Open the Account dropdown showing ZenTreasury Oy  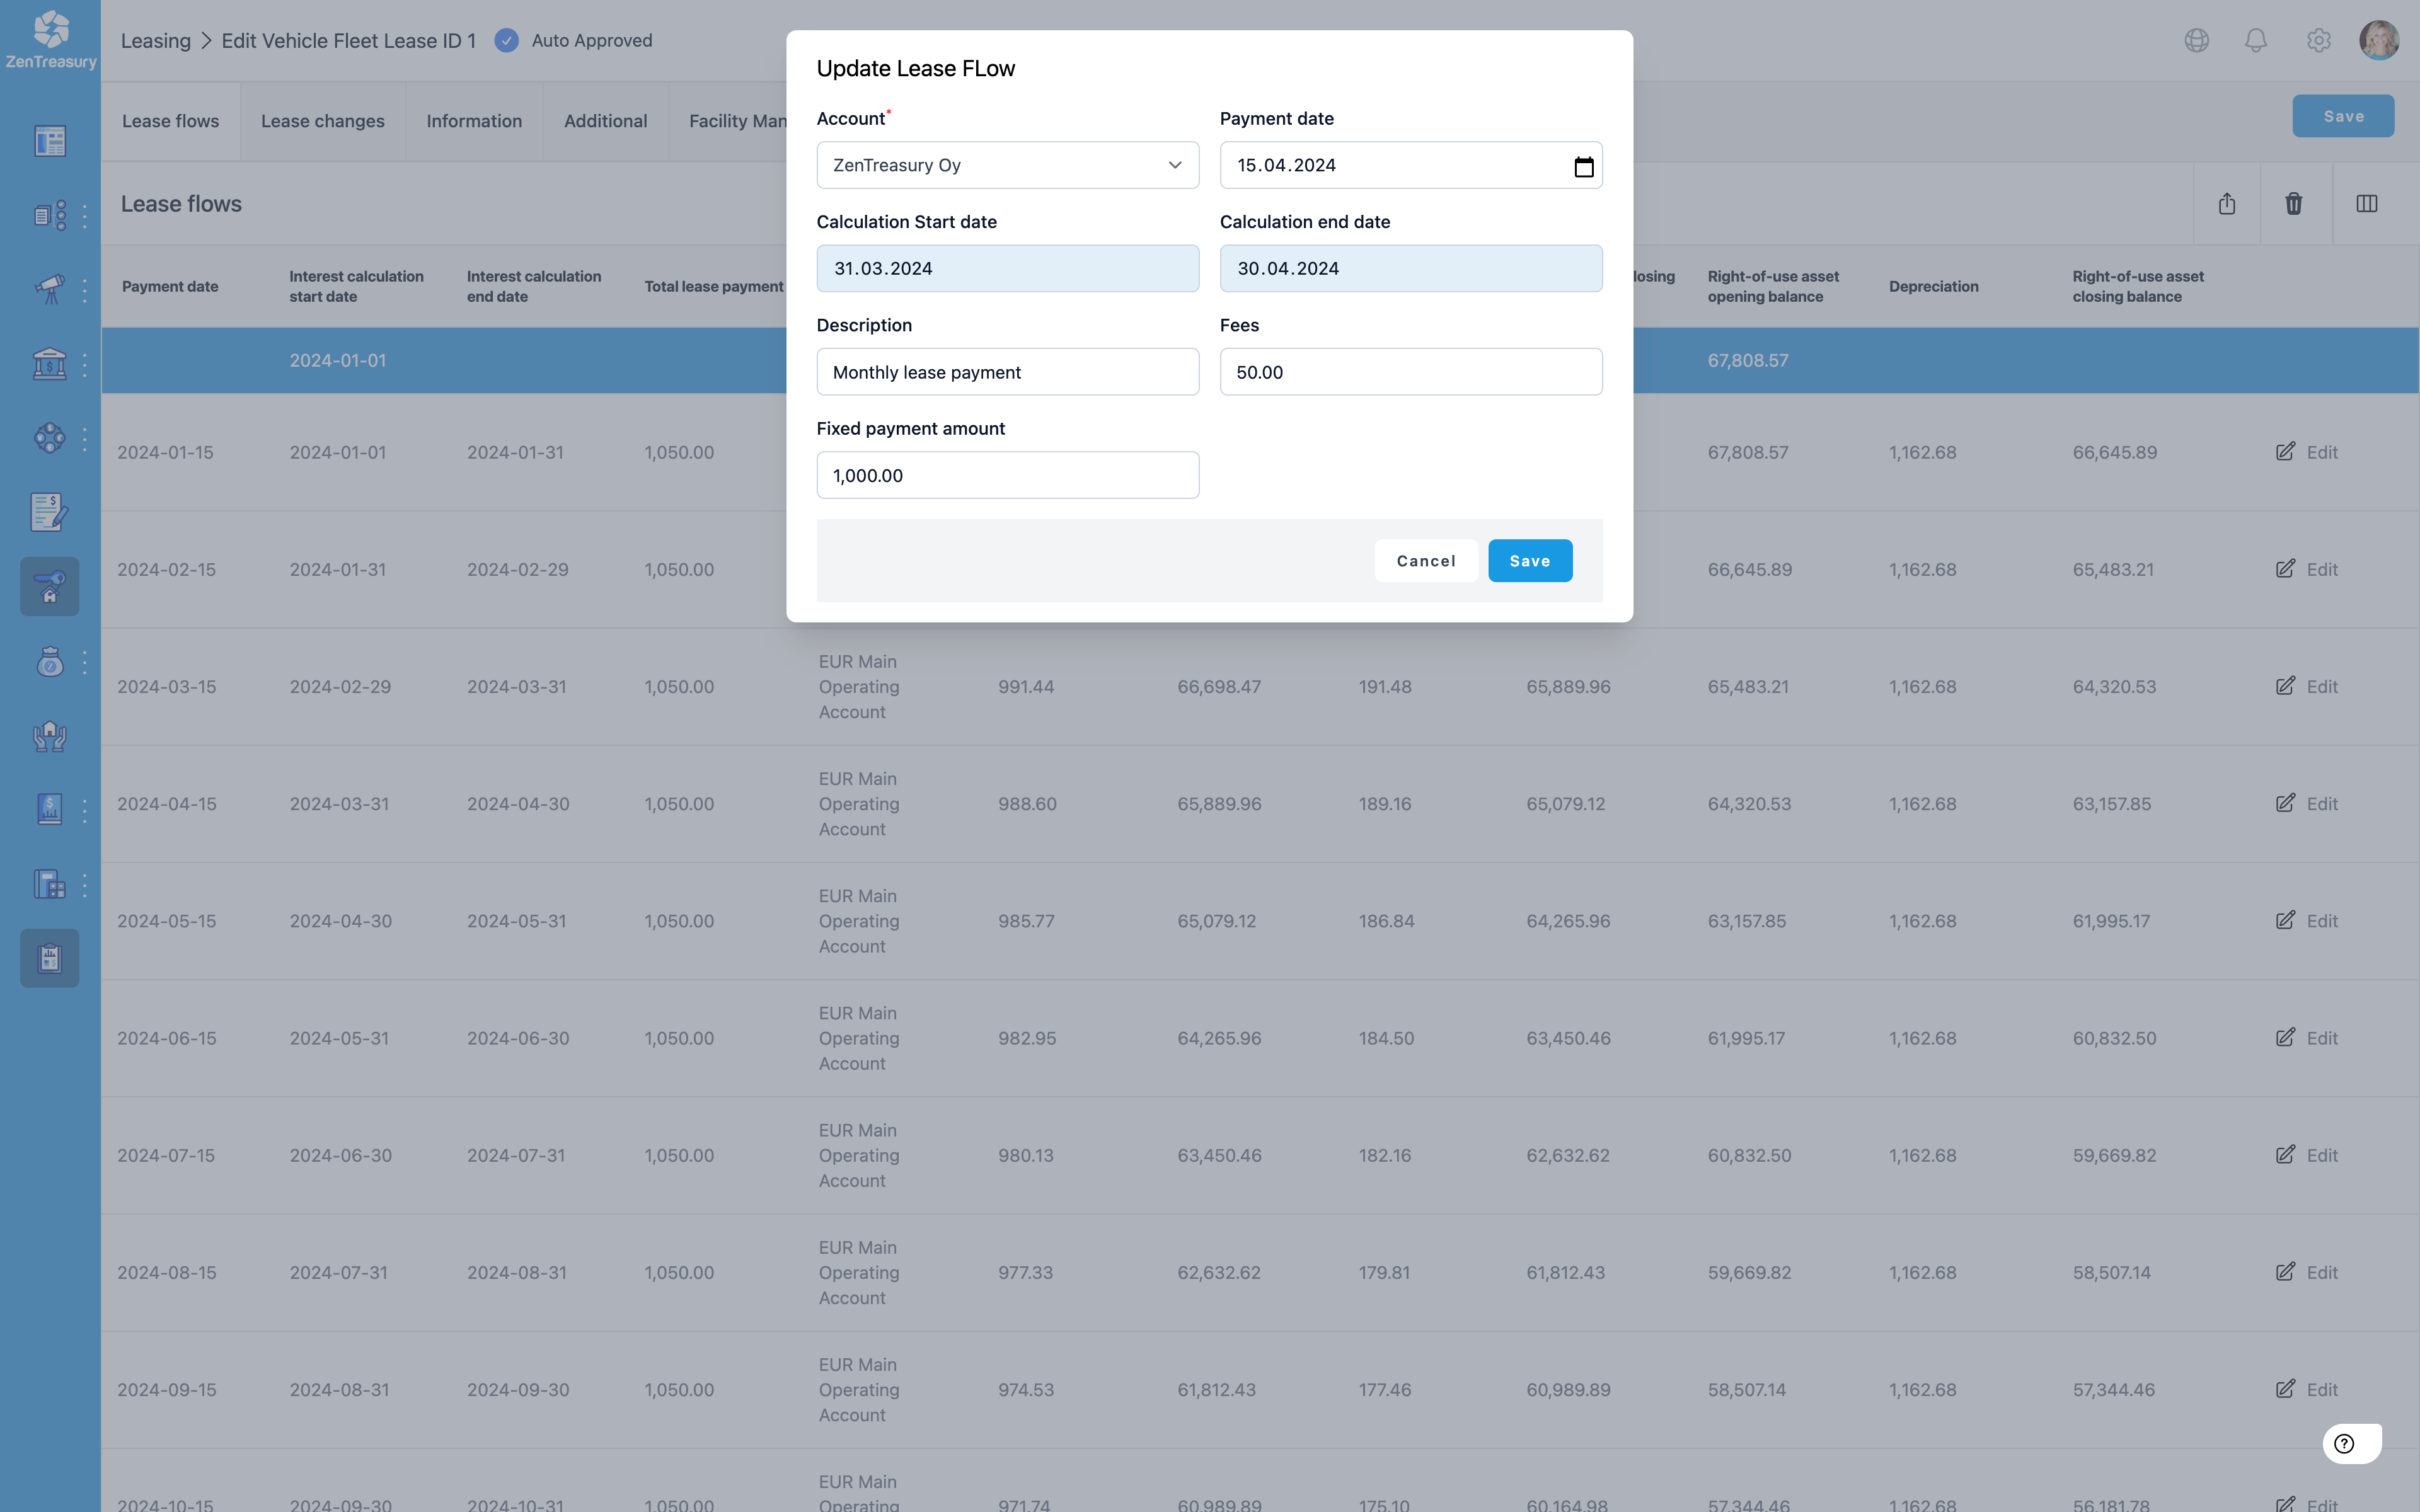pos(1007,165)
